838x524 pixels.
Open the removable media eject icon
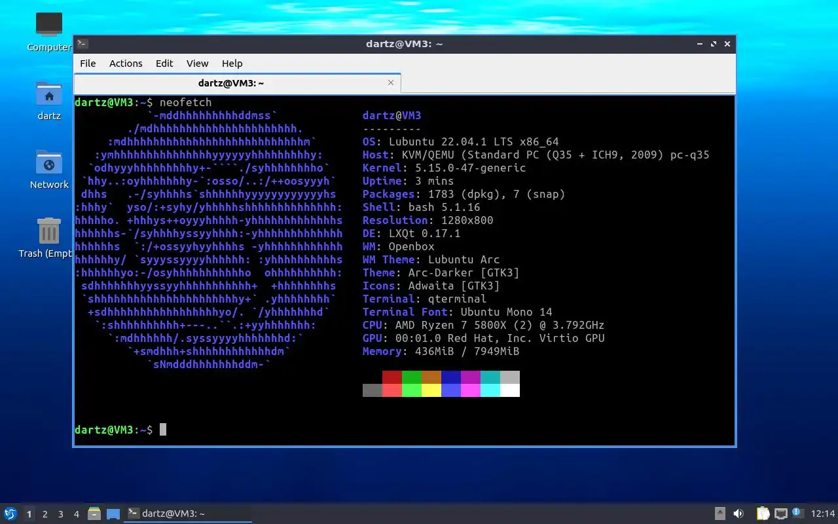coord(720,514)
